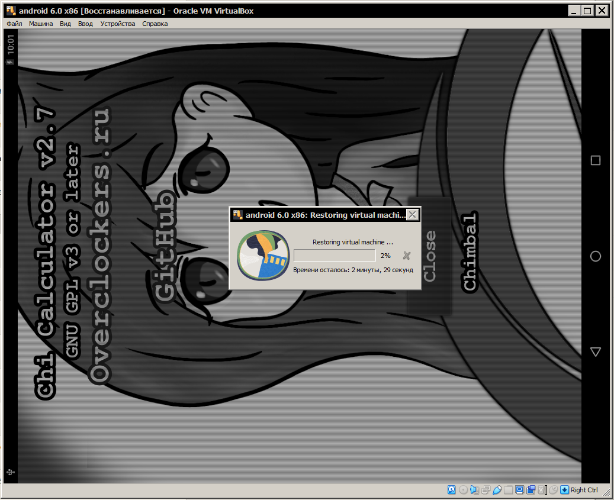Click the optical disc status icon
The width and height of the screenshot is (614, 500).
(463, 490)
